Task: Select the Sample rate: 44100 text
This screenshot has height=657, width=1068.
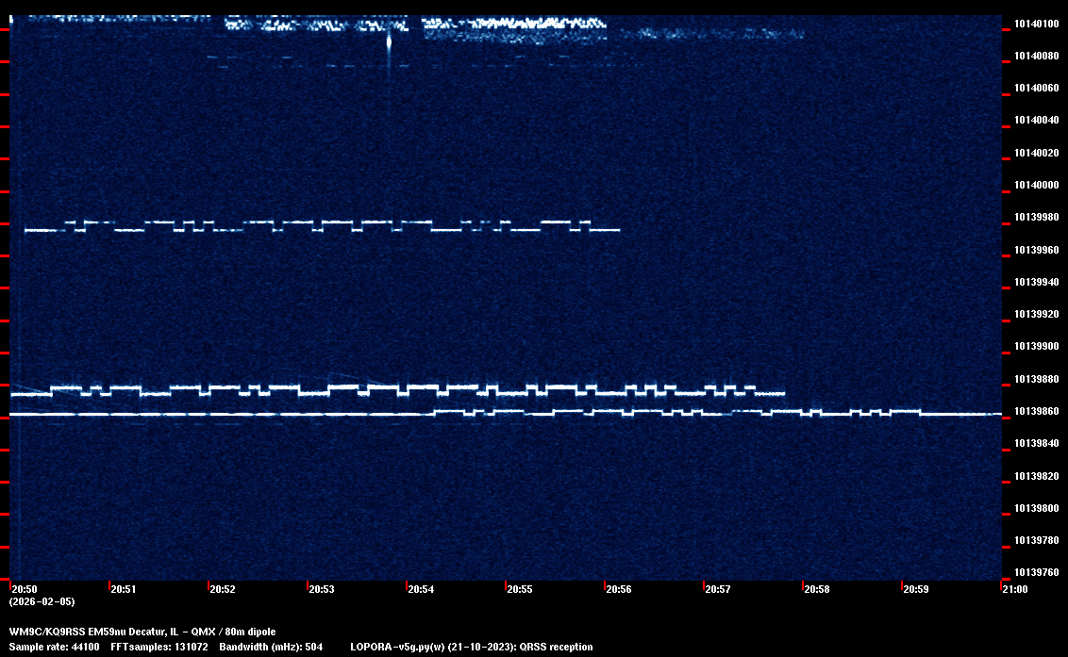Action: [x=52, y=648]
